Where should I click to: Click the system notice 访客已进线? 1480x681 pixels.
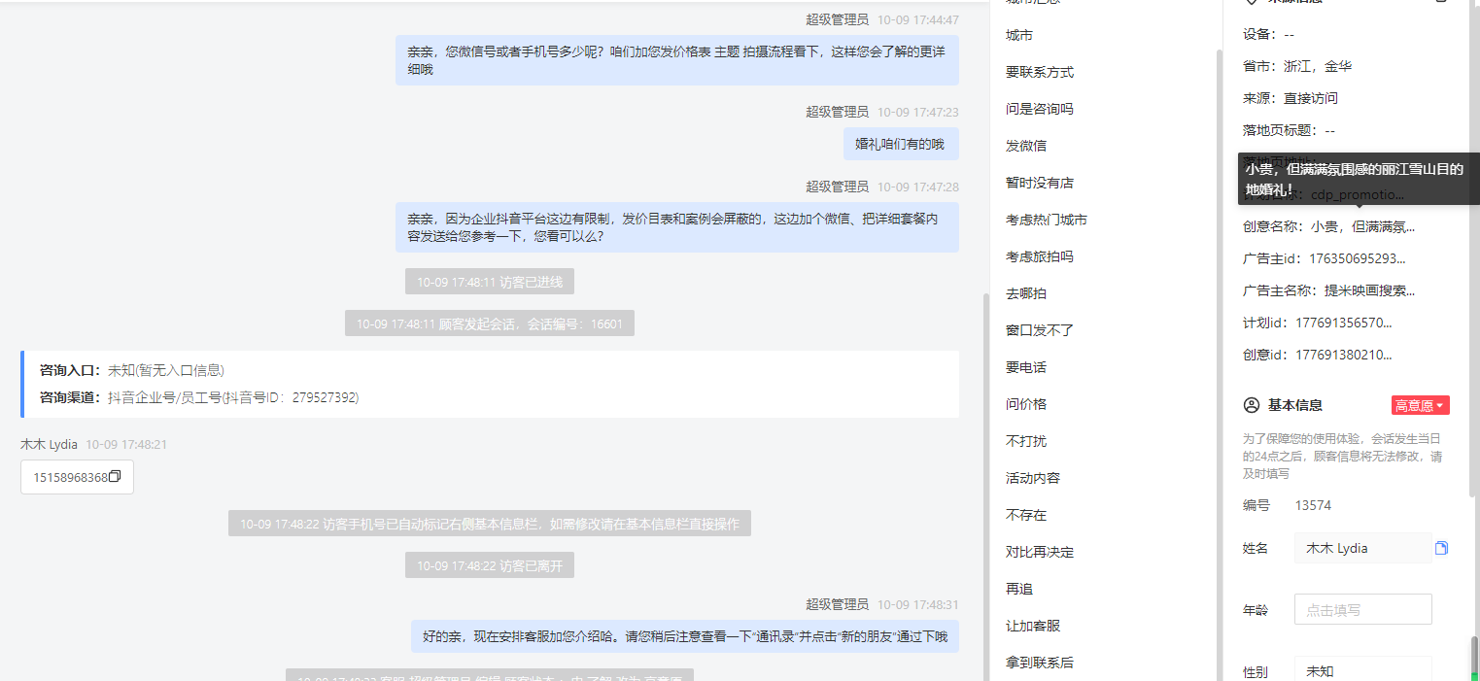click(x=489, y=282)
